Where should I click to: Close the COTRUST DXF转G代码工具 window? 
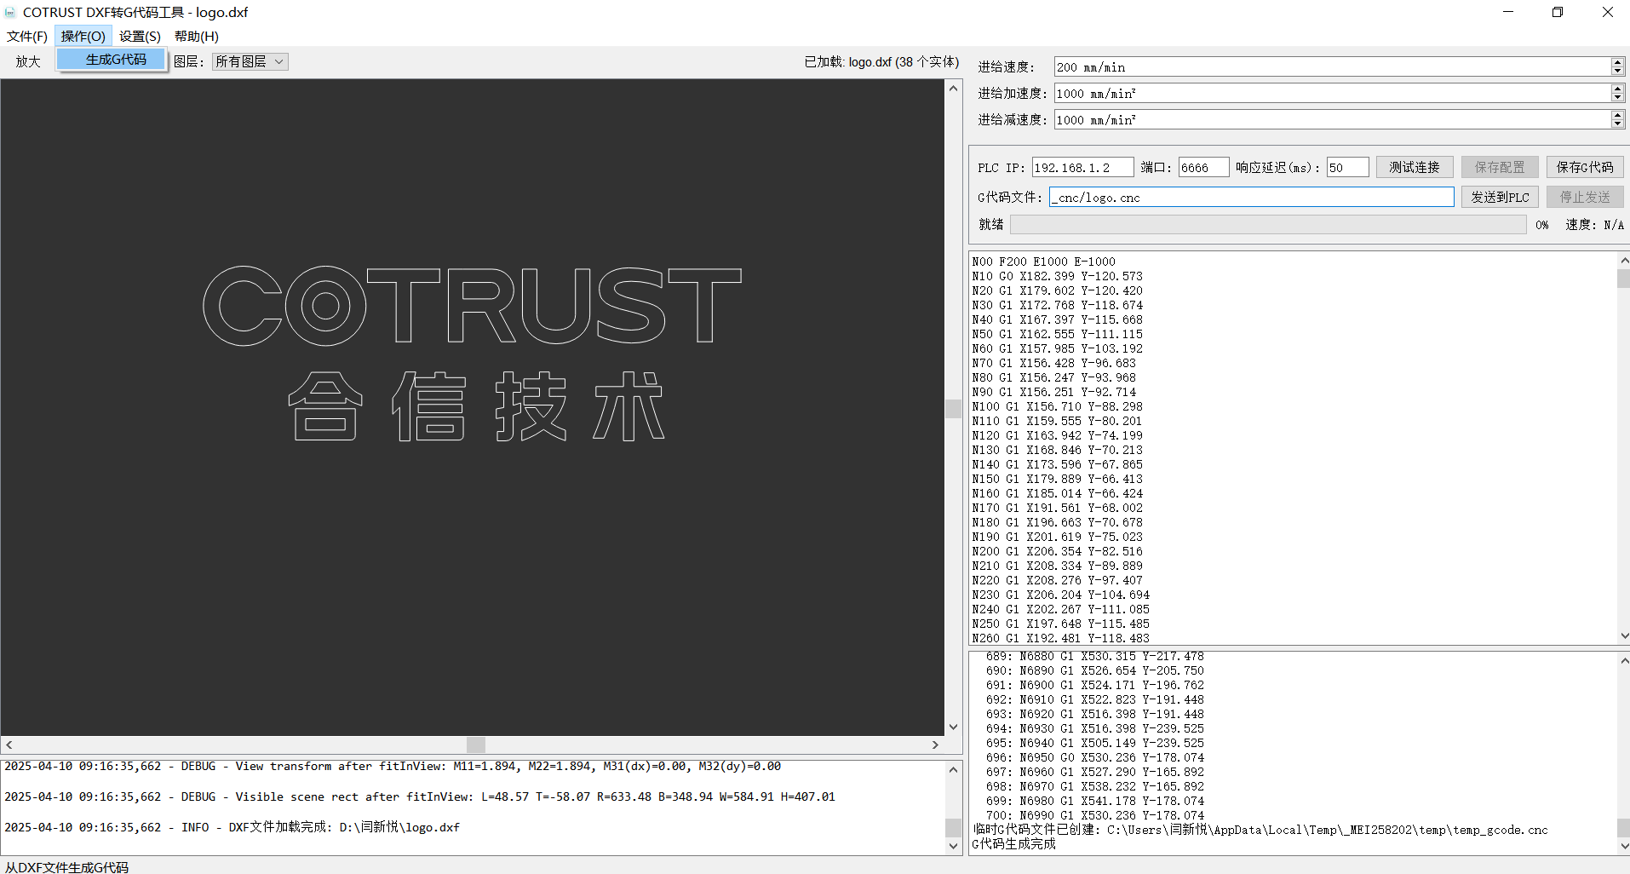(x=1607, y=12)
